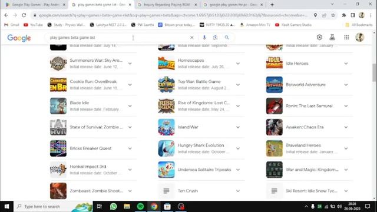Screen dimensions: 377x212
Task: Open Amazon Mini TV bookmark
Action: click(x=255, y=25)
